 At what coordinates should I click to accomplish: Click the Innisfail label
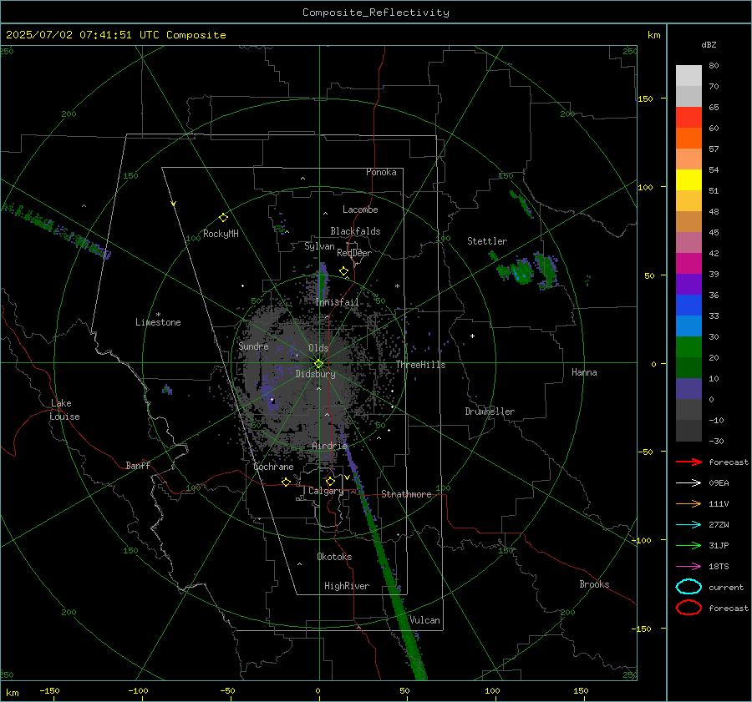[338, 302]
